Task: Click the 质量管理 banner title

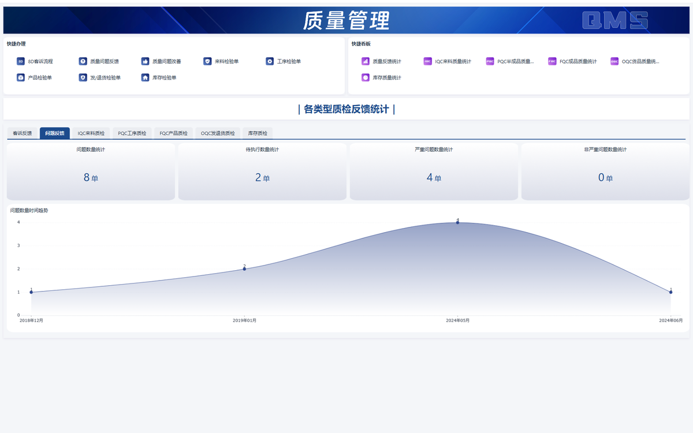Action: (x=346, y=20)
